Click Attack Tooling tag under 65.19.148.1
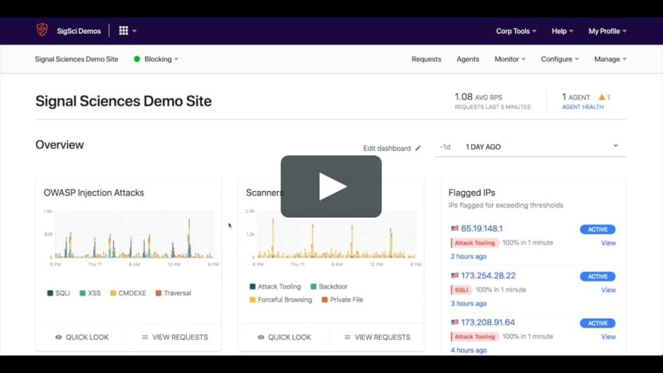Screen dimensions: 663x373 [x=475, y=243]
